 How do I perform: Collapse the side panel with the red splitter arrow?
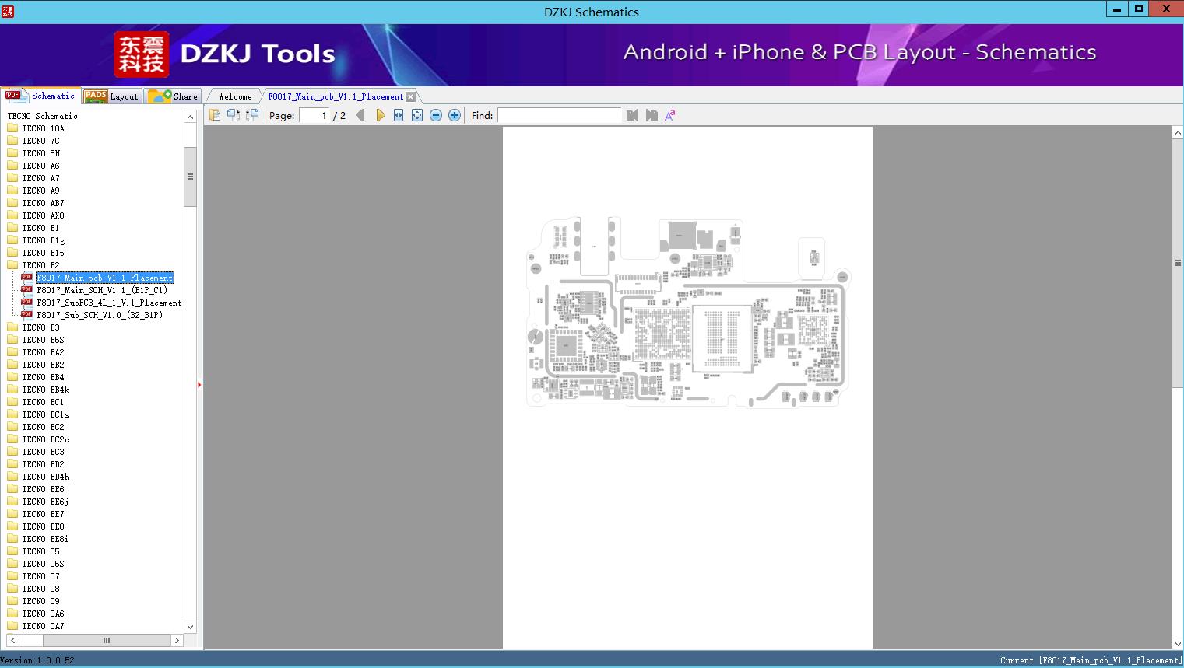[199, 385]
